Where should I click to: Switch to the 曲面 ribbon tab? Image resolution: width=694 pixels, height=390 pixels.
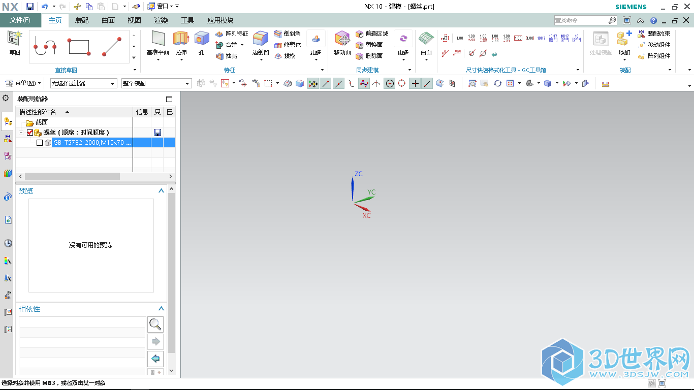click(108, 20)
